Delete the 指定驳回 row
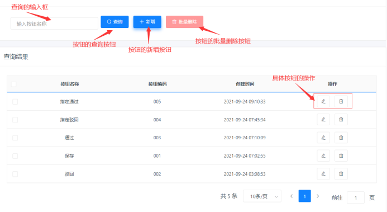 click(x=341, y=120)
